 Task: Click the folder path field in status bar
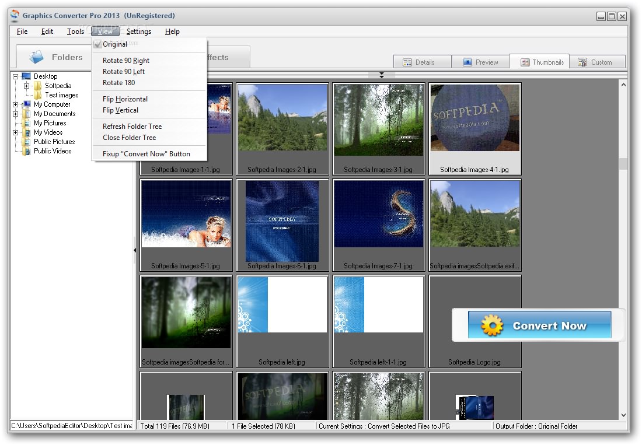72,425
